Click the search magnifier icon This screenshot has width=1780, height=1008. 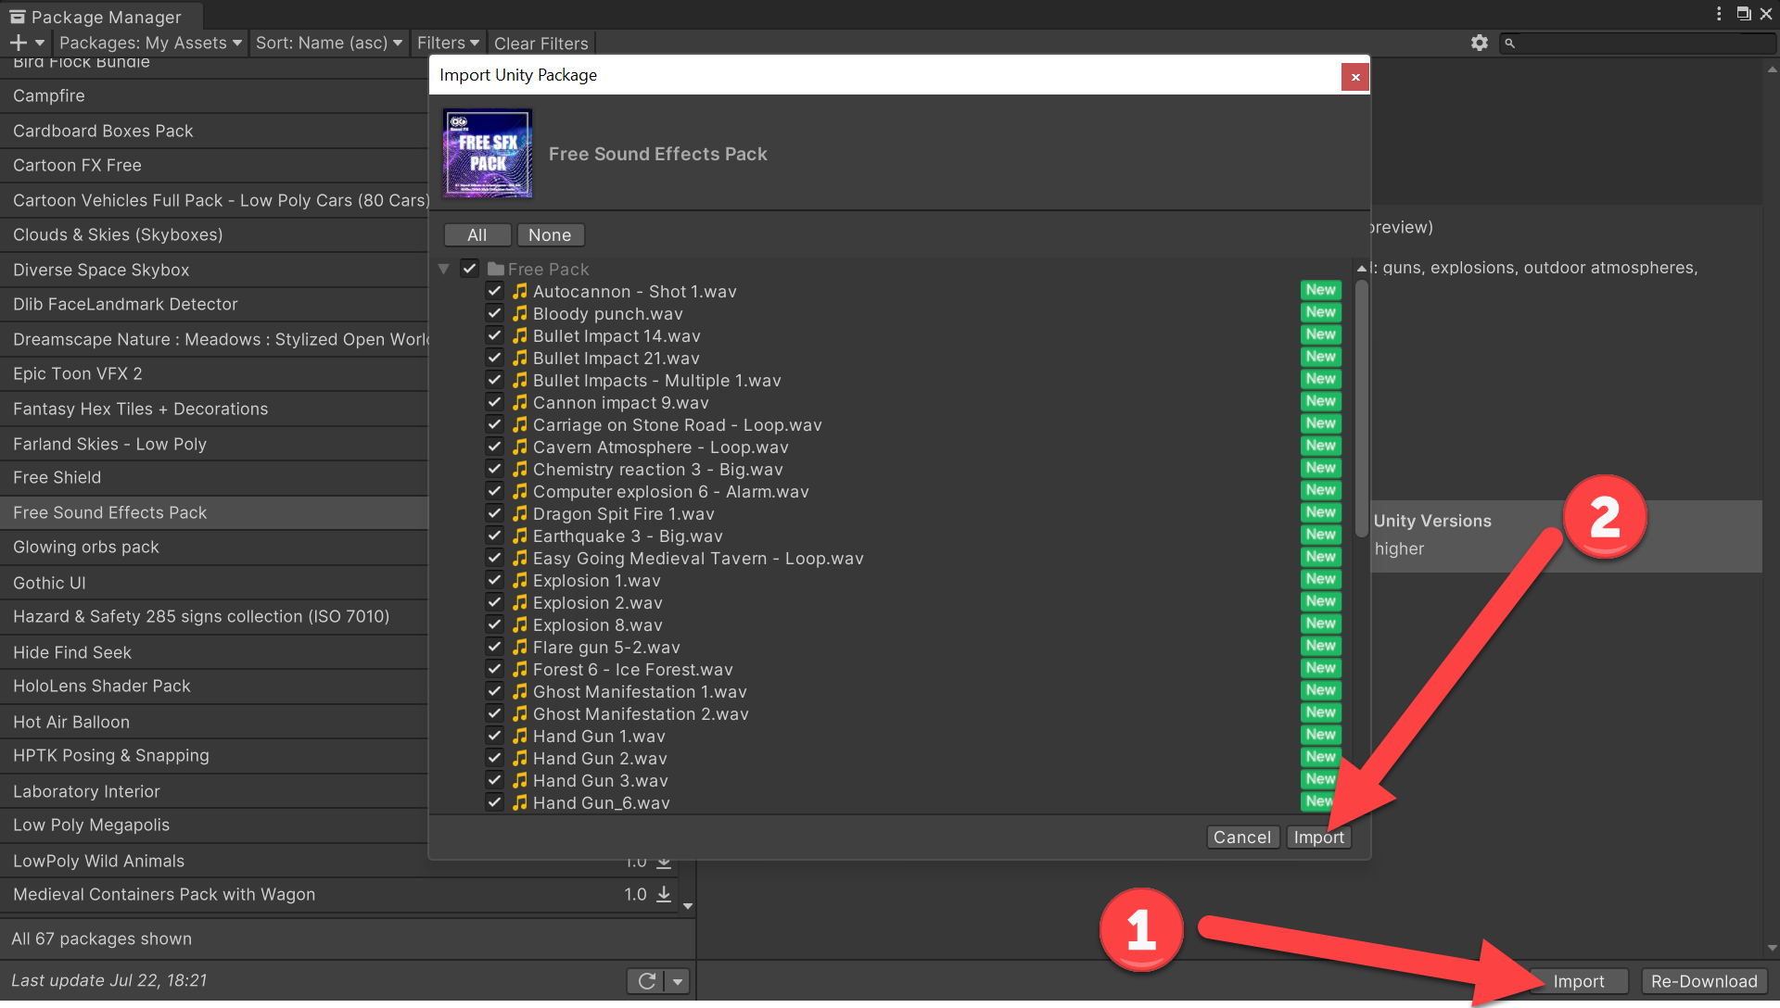(x=1509, y=43)
